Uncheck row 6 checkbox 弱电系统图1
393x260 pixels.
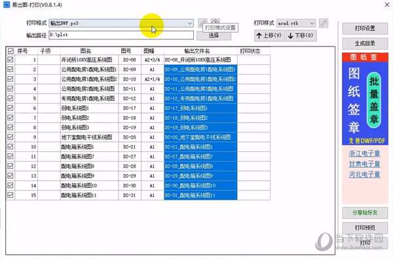[10, 108]
